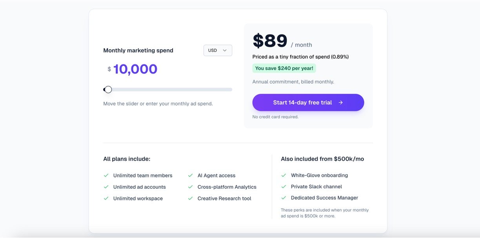Expand the chevron in the currency selector
The width and height of the screenshot is (480, 238).
coord(225,50)
